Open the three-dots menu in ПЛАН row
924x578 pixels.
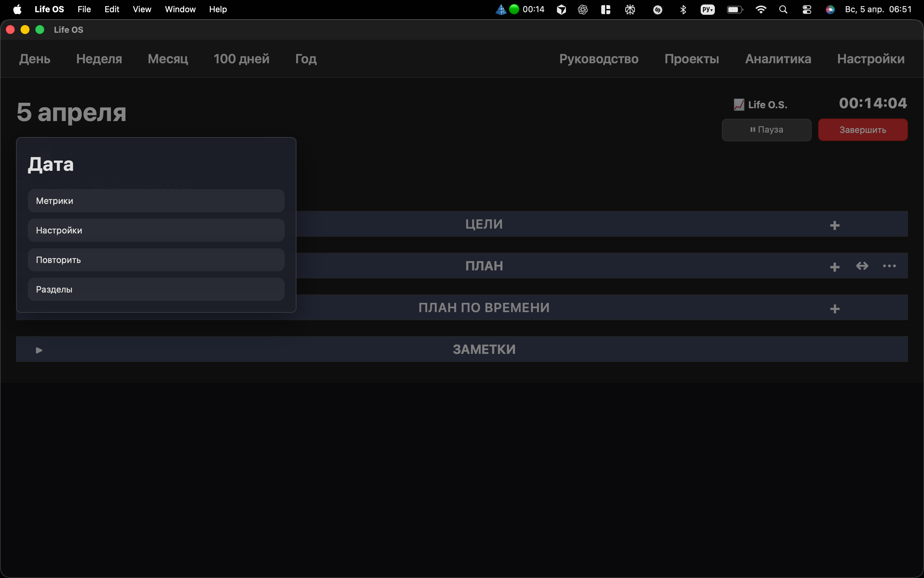889,266
